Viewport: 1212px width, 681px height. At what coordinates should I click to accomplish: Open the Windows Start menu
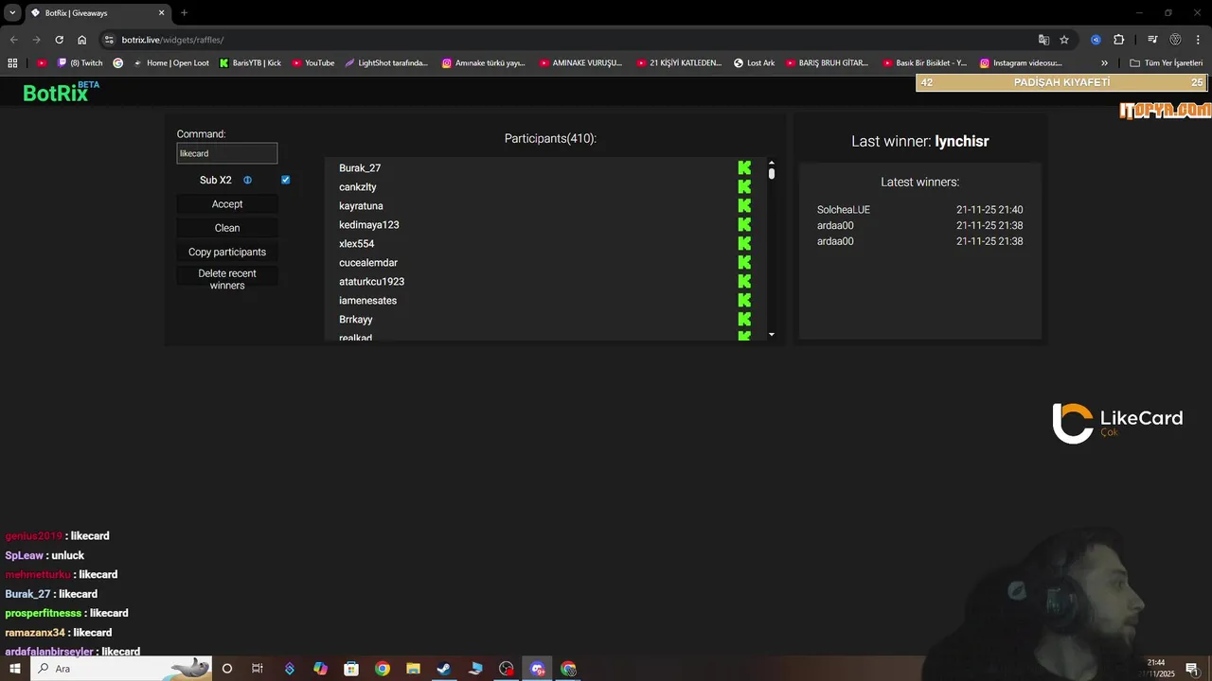pos(15,669)
